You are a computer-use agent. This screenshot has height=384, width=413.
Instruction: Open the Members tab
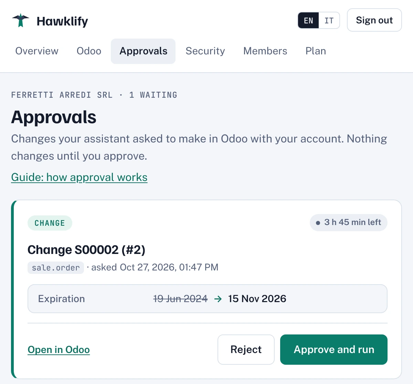tap(265, 51)
